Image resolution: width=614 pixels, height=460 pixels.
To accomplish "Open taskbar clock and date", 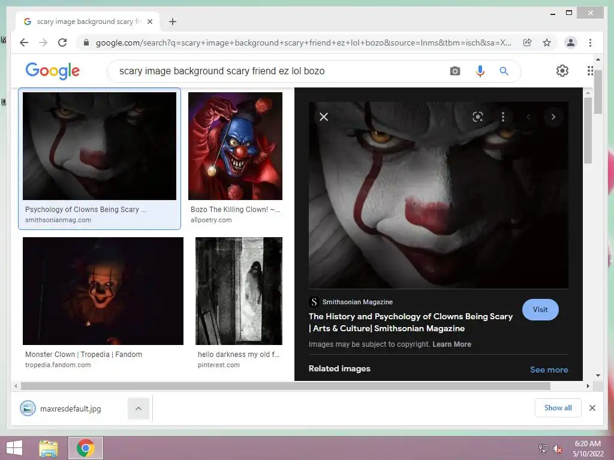I will pos(588,448).
